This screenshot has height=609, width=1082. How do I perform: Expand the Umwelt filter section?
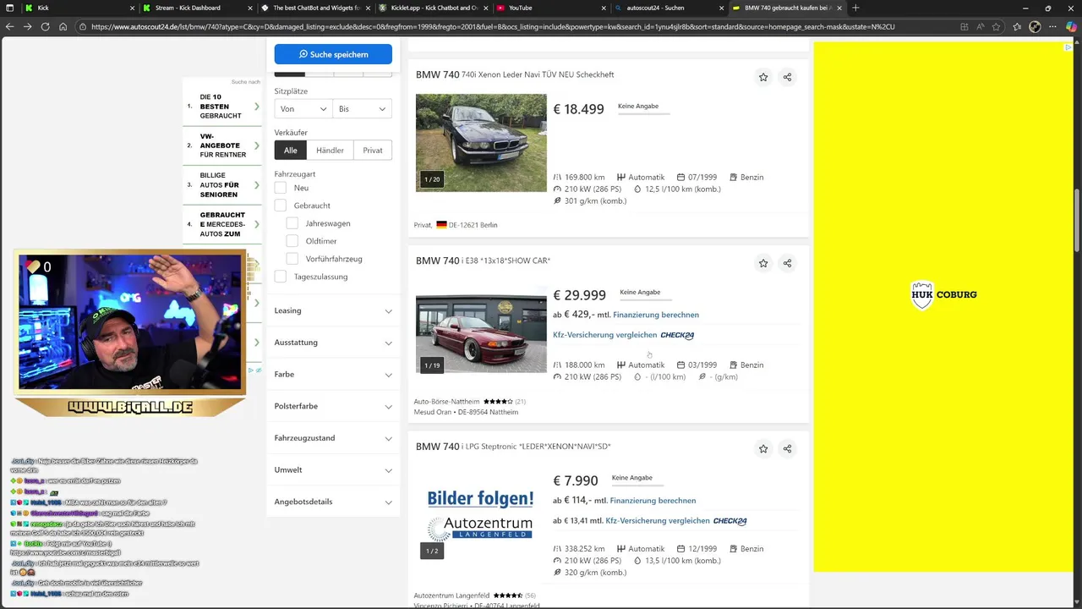(x=333, y=469)
